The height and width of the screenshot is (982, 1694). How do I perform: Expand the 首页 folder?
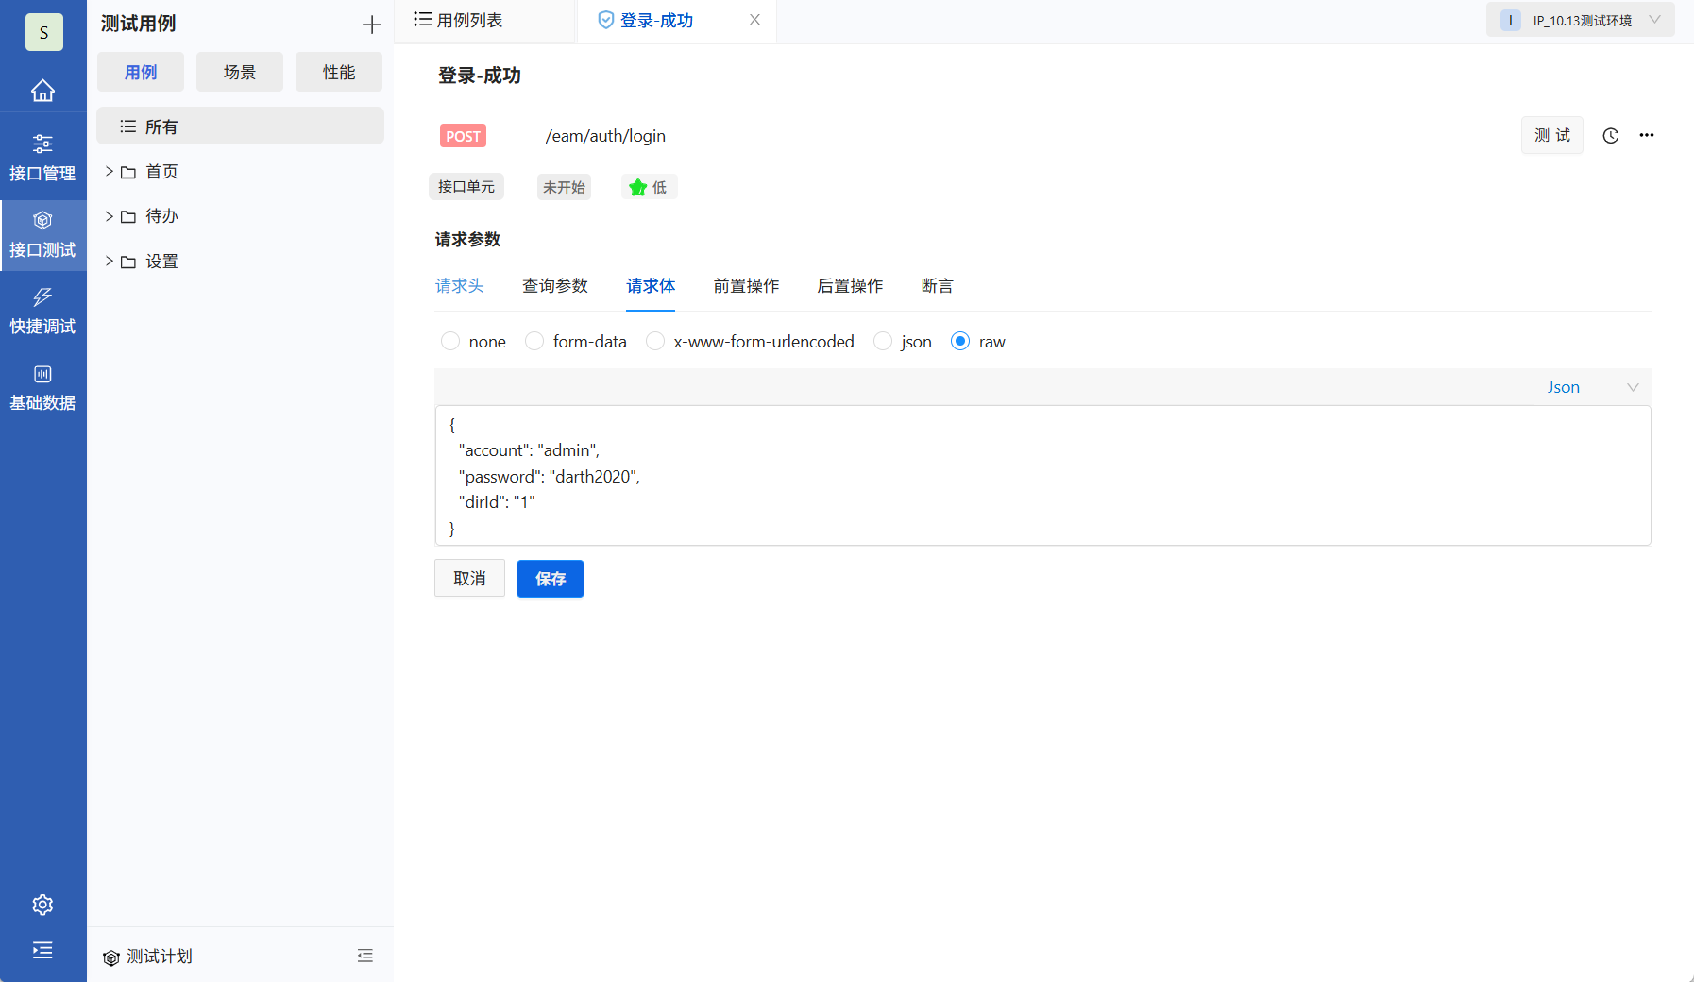[108, 171]
